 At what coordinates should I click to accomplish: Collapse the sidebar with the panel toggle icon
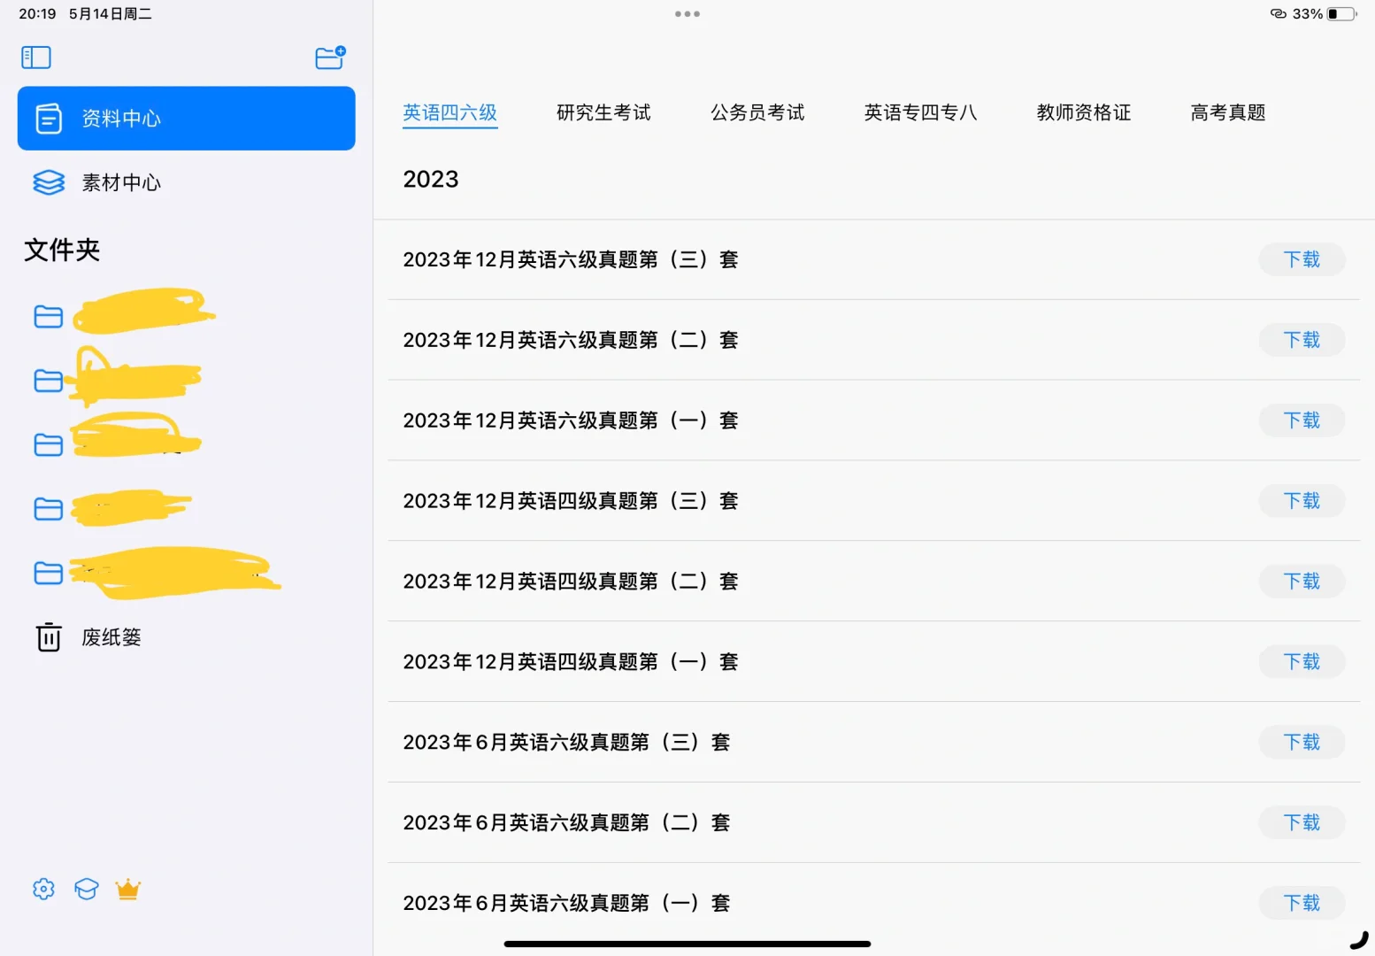pos(35,57)
